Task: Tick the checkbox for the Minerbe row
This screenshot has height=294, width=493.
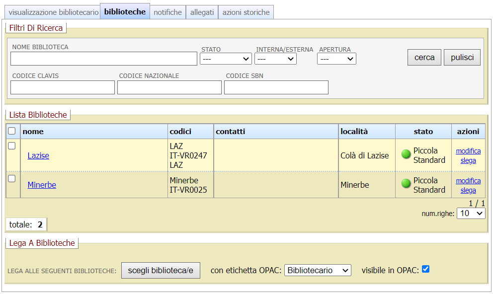Action: click(12, 178)
